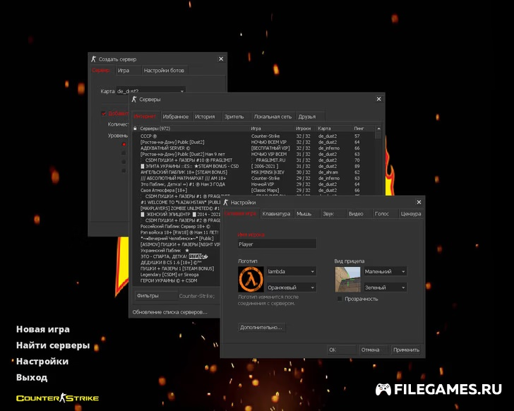Click the server list vertical scrollbar thumb
The width and height of the screenshot is (514, 411).
point(378,135)
